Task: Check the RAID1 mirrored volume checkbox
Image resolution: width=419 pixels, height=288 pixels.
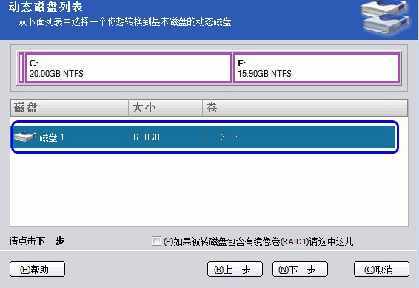Action: click(x=156, y=241)
